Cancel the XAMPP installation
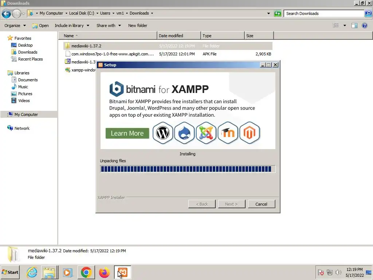The height and width of the screenshot is (280, 373). 262,204
